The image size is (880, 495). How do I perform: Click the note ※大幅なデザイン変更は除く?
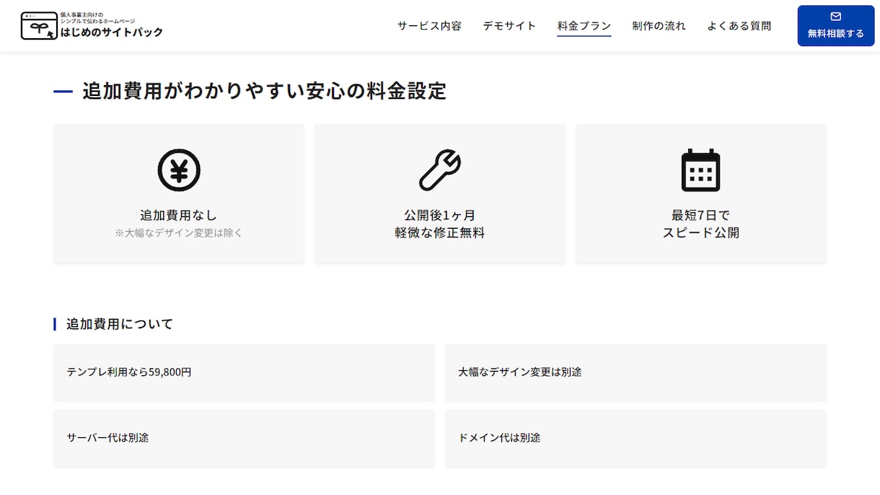pyautogui.click(x=179, y=233)
